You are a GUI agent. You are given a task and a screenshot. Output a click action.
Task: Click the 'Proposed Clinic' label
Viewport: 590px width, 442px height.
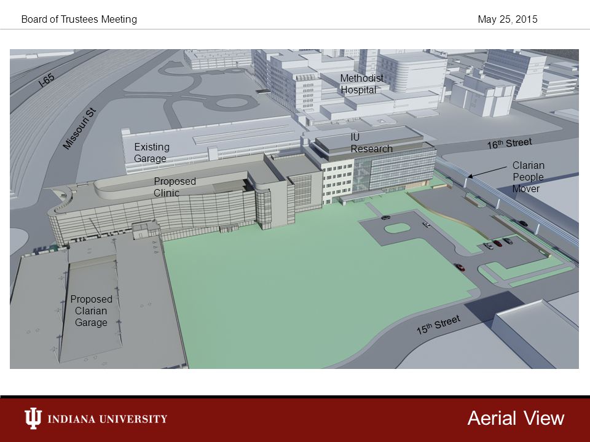(x=175, y=187)
